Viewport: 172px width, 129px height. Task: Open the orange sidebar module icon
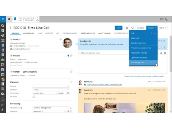(x=3, y=79)
